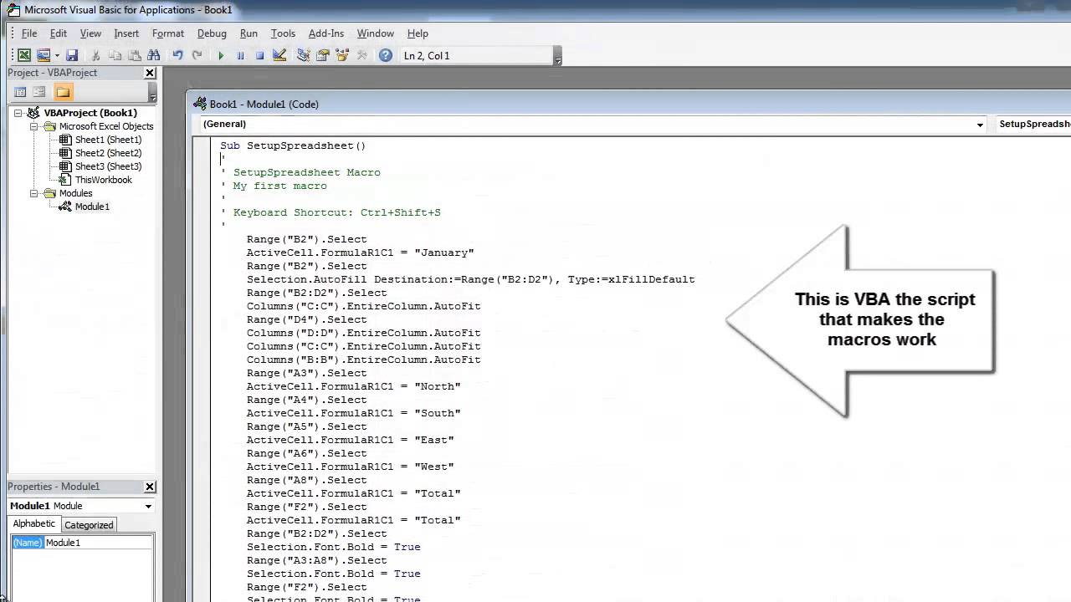Run the macro with the green play icon
1071x602 pixels.
(221, 55)
